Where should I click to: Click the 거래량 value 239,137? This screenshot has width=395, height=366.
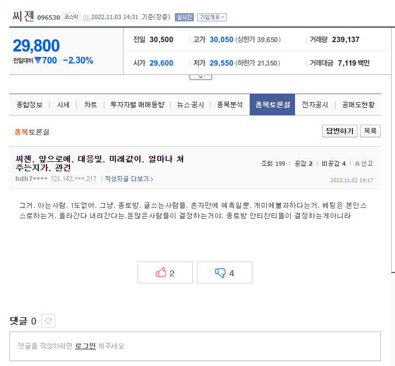pos(346,39)
